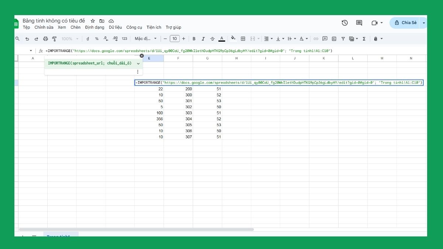
Task: Insert a chart
Action: pos(333,38)
